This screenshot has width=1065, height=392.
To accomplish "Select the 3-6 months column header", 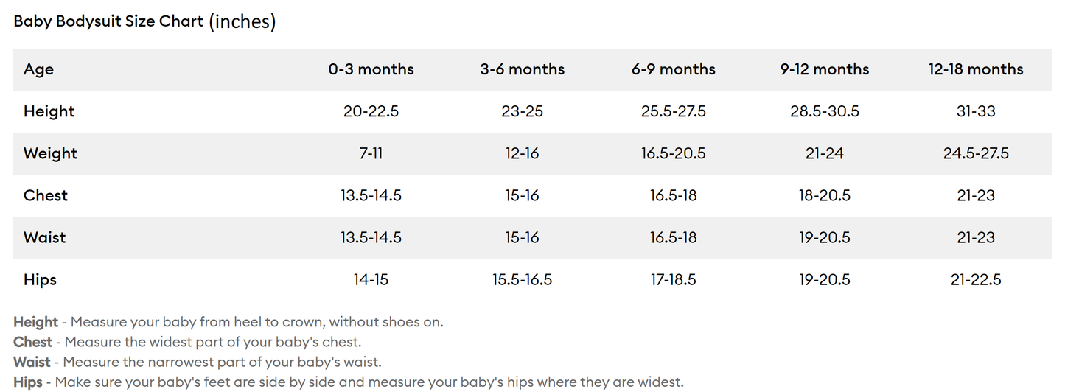I will [x=522, y=69].
